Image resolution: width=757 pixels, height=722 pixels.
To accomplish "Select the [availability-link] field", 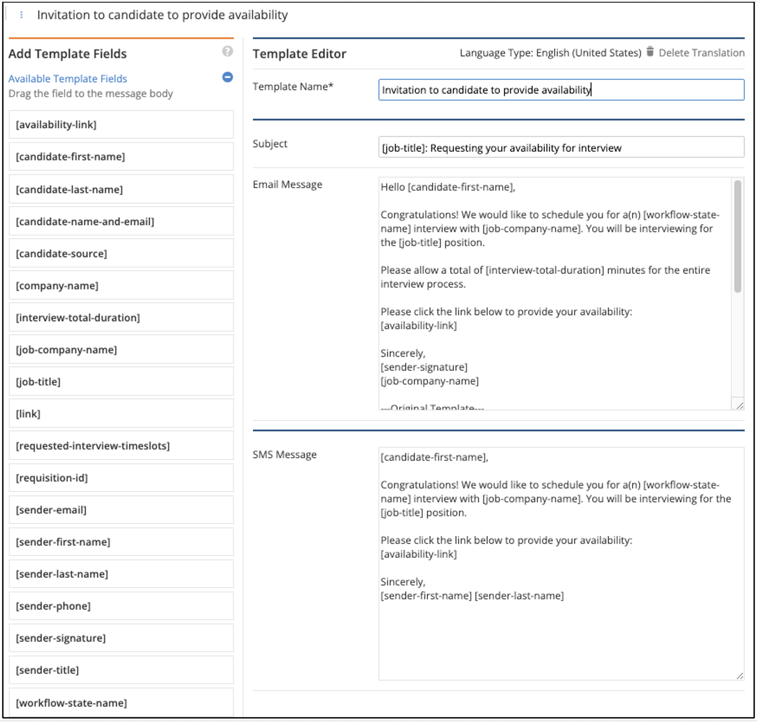I will pyautogui.click(x=121, y=124).
